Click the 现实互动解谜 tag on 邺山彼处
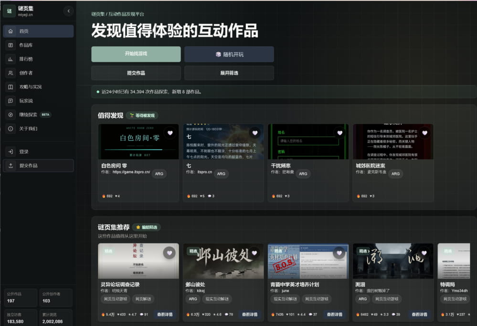The height and width of the screenshot is (326, 477). click(x=217, y=299)
